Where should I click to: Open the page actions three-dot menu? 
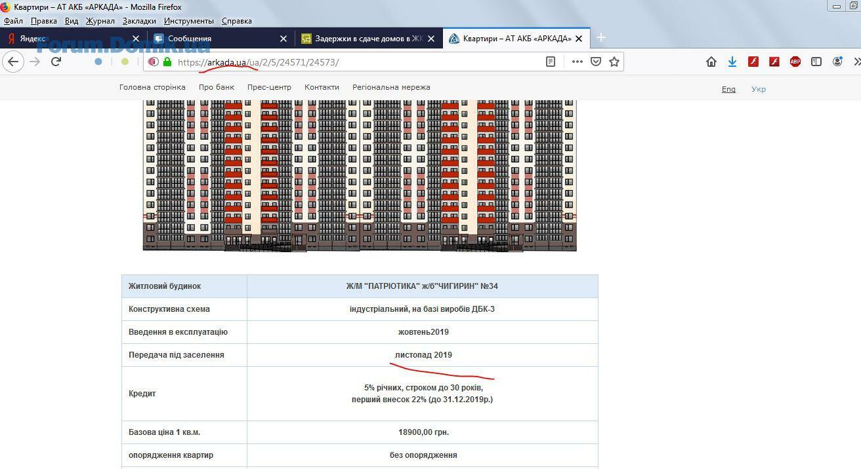(577, 62)
